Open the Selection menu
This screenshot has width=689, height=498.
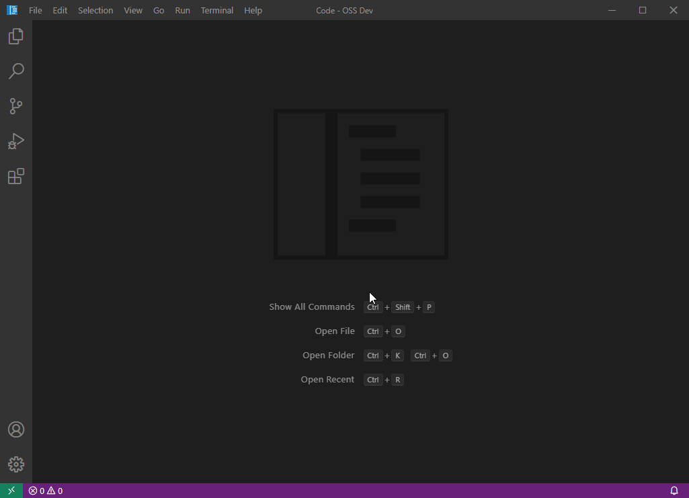(95, 10)
